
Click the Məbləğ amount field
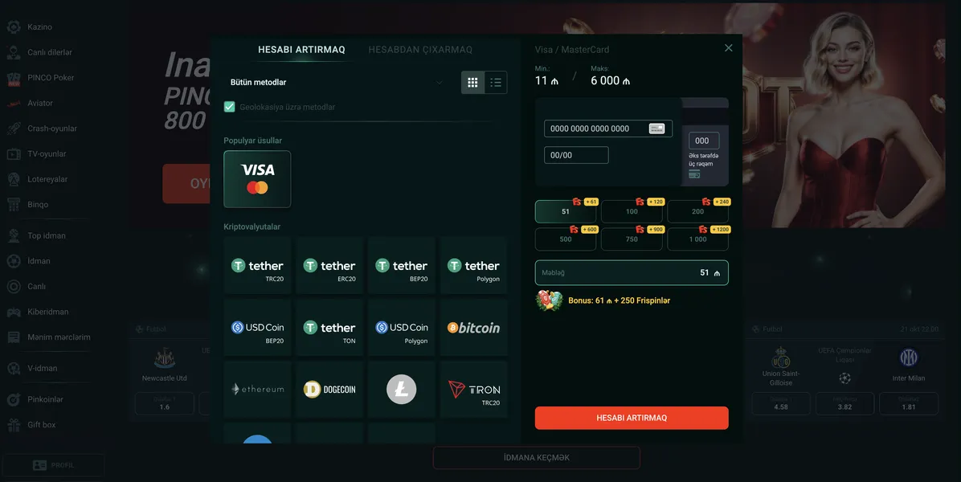pyautogui.click(x=632, y=272)
